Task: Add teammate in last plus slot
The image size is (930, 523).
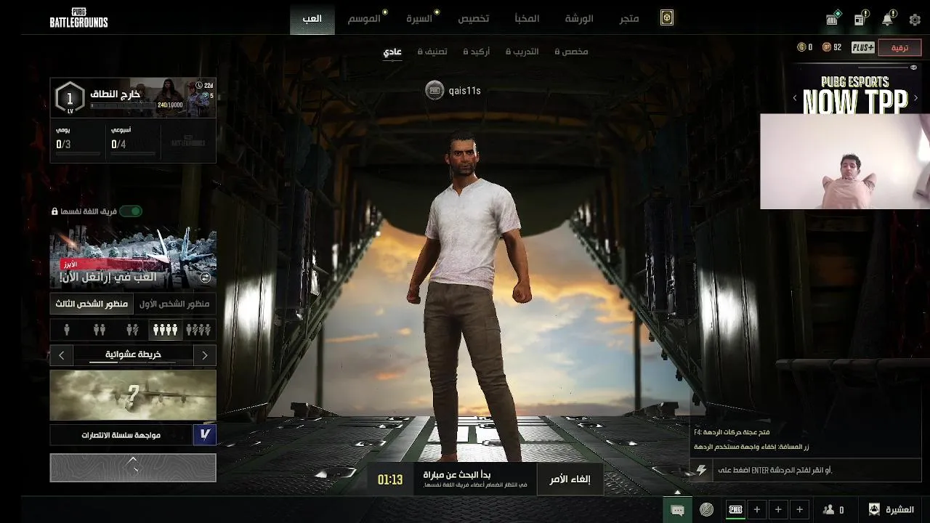Action: point(800,510)
